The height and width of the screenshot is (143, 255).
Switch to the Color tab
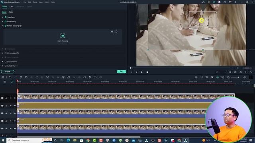(12, 7)
